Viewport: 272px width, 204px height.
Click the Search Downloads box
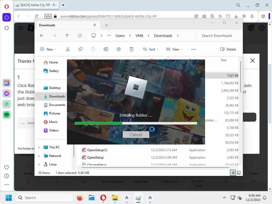click(x=219, y=36)
